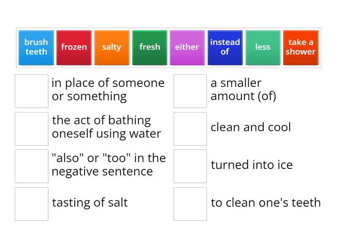337x252 pixels.
Task: Choose the green 'fresh' word tile
Action: [150, 47]
